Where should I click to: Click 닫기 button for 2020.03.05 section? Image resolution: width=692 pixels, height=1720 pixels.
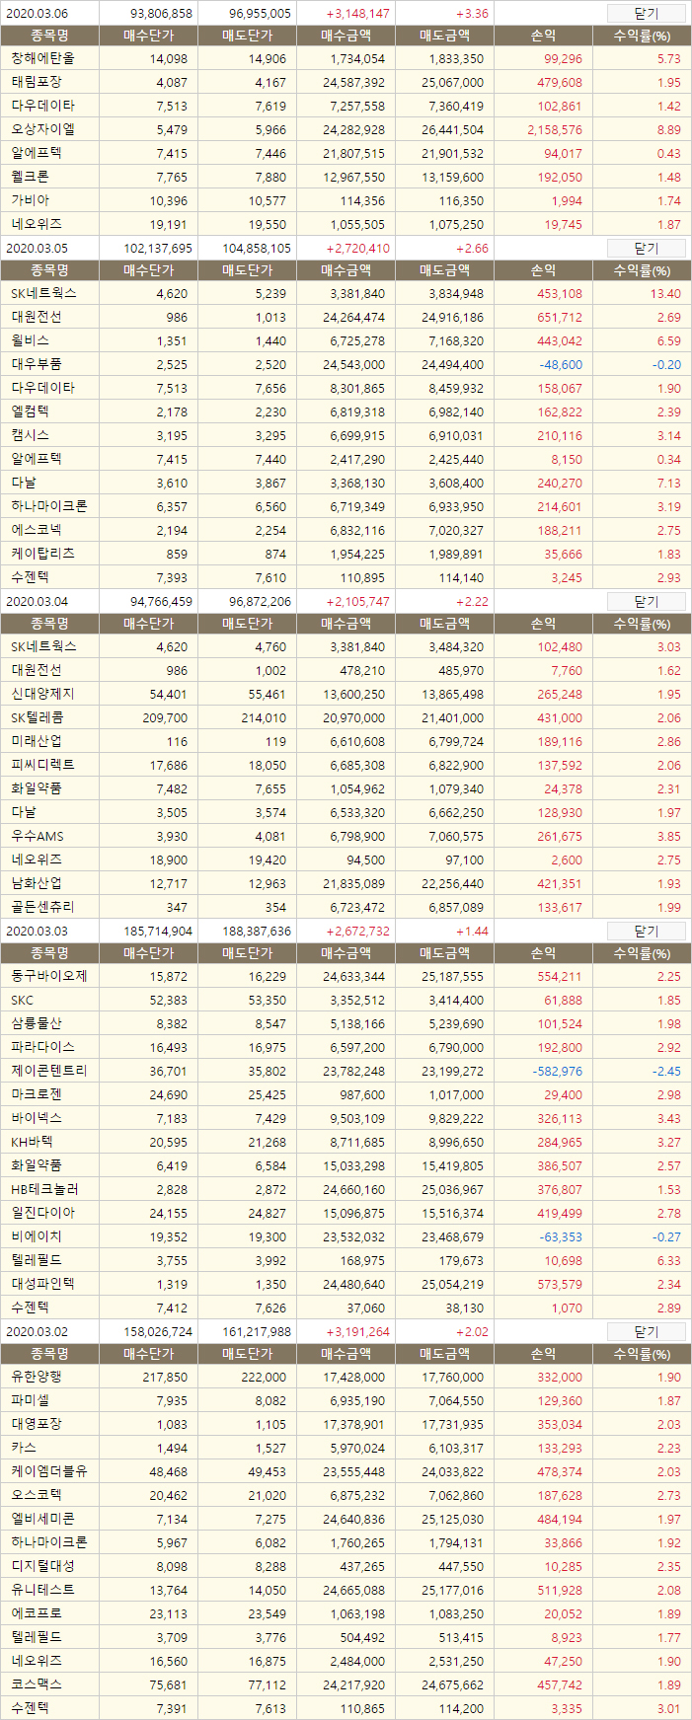pyautogui.click(x=646, y=249)
